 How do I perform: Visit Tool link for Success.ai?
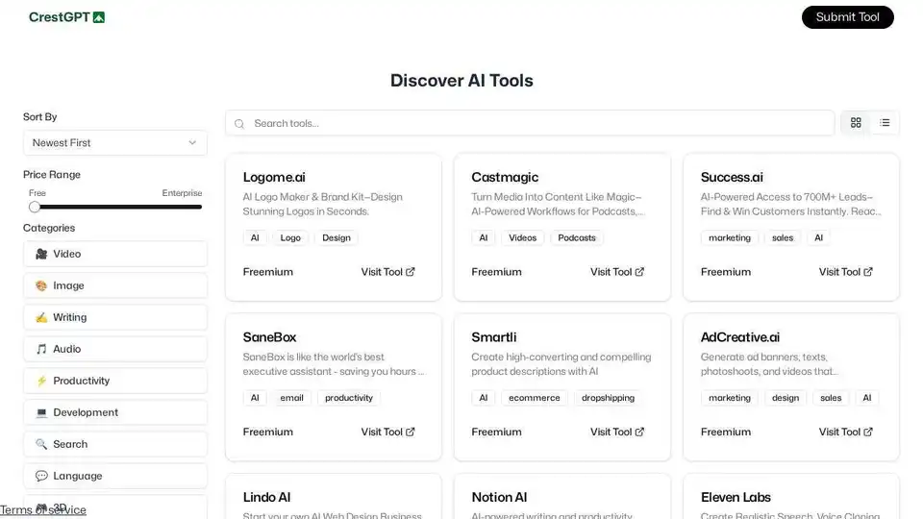point(846,272)
